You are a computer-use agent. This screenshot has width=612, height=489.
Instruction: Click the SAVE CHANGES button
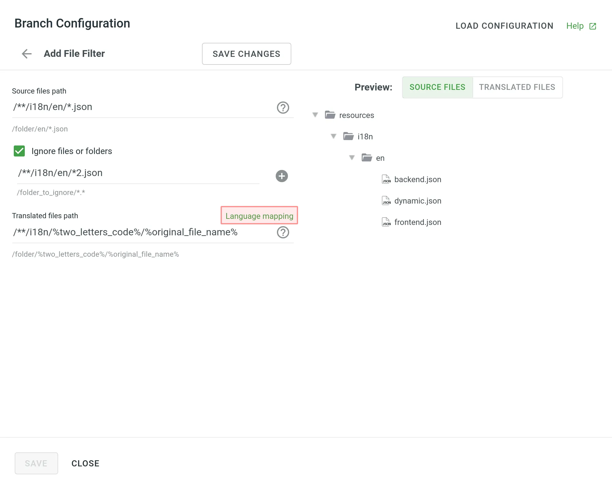pyautogui.click(x=246, y=53)
